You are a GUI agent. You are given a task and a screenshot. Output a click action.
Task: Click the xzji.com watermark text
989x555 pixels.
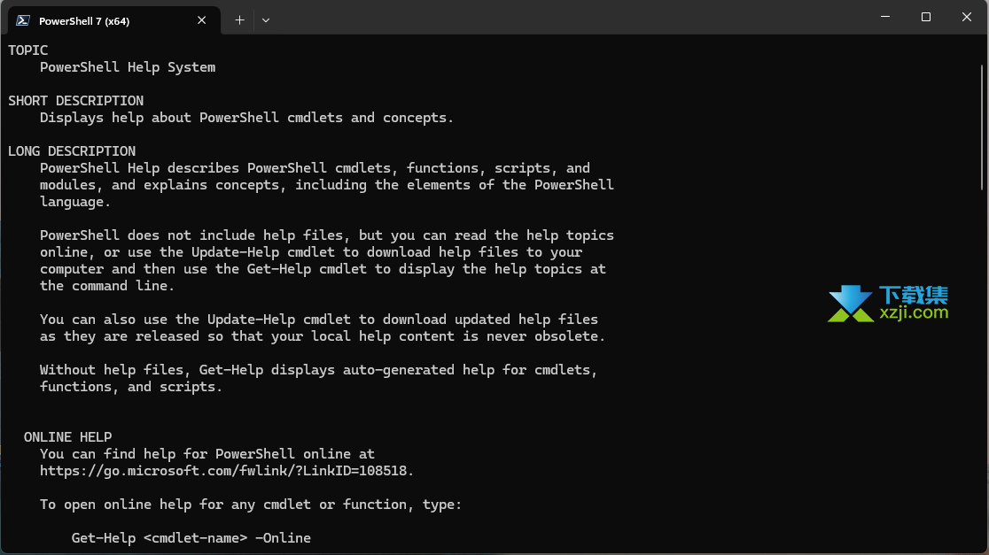(x=914, y=312)
